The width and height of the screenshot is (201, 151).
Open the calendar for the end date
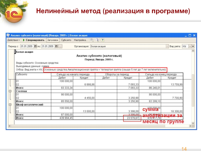[x=56, y=46]
